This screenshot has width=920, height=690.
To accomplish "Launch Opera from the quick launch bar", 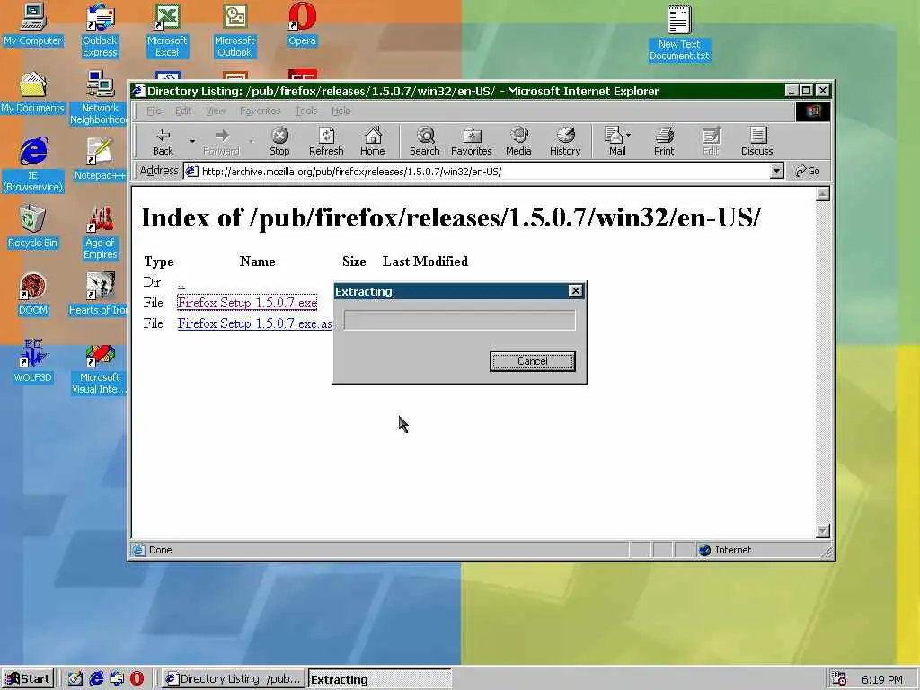I will 137,679.
